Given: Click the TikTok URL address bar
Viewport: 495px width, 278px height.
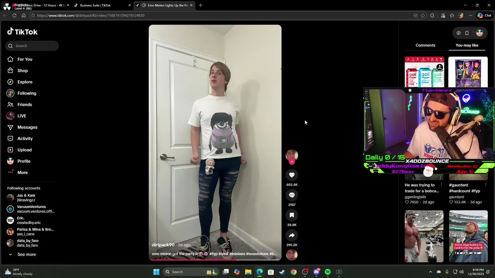Looking at the screenshot, I should tap(220, 15).
